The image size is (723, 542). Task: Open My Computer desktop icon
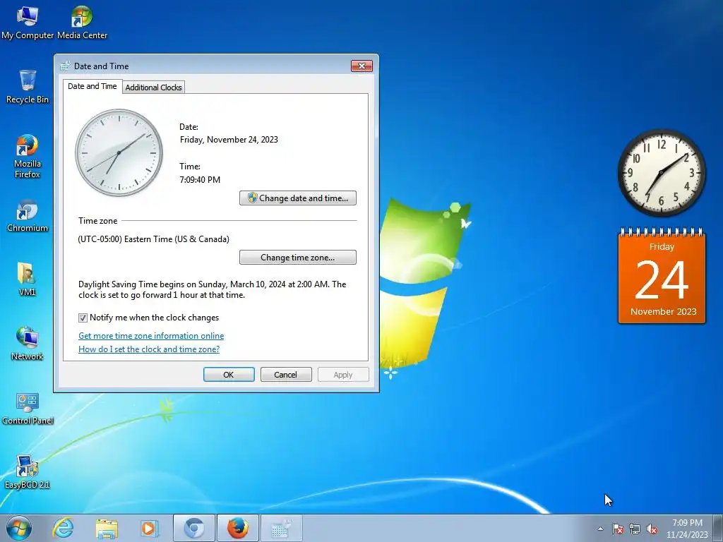tap(28, 22)
